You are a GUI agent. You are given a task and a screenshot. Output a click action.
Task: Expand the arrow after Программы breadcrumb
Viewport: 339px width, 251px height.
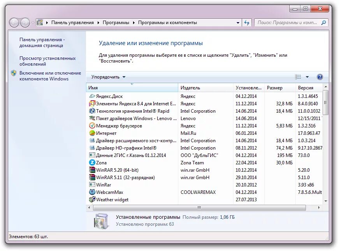(133, 23)
